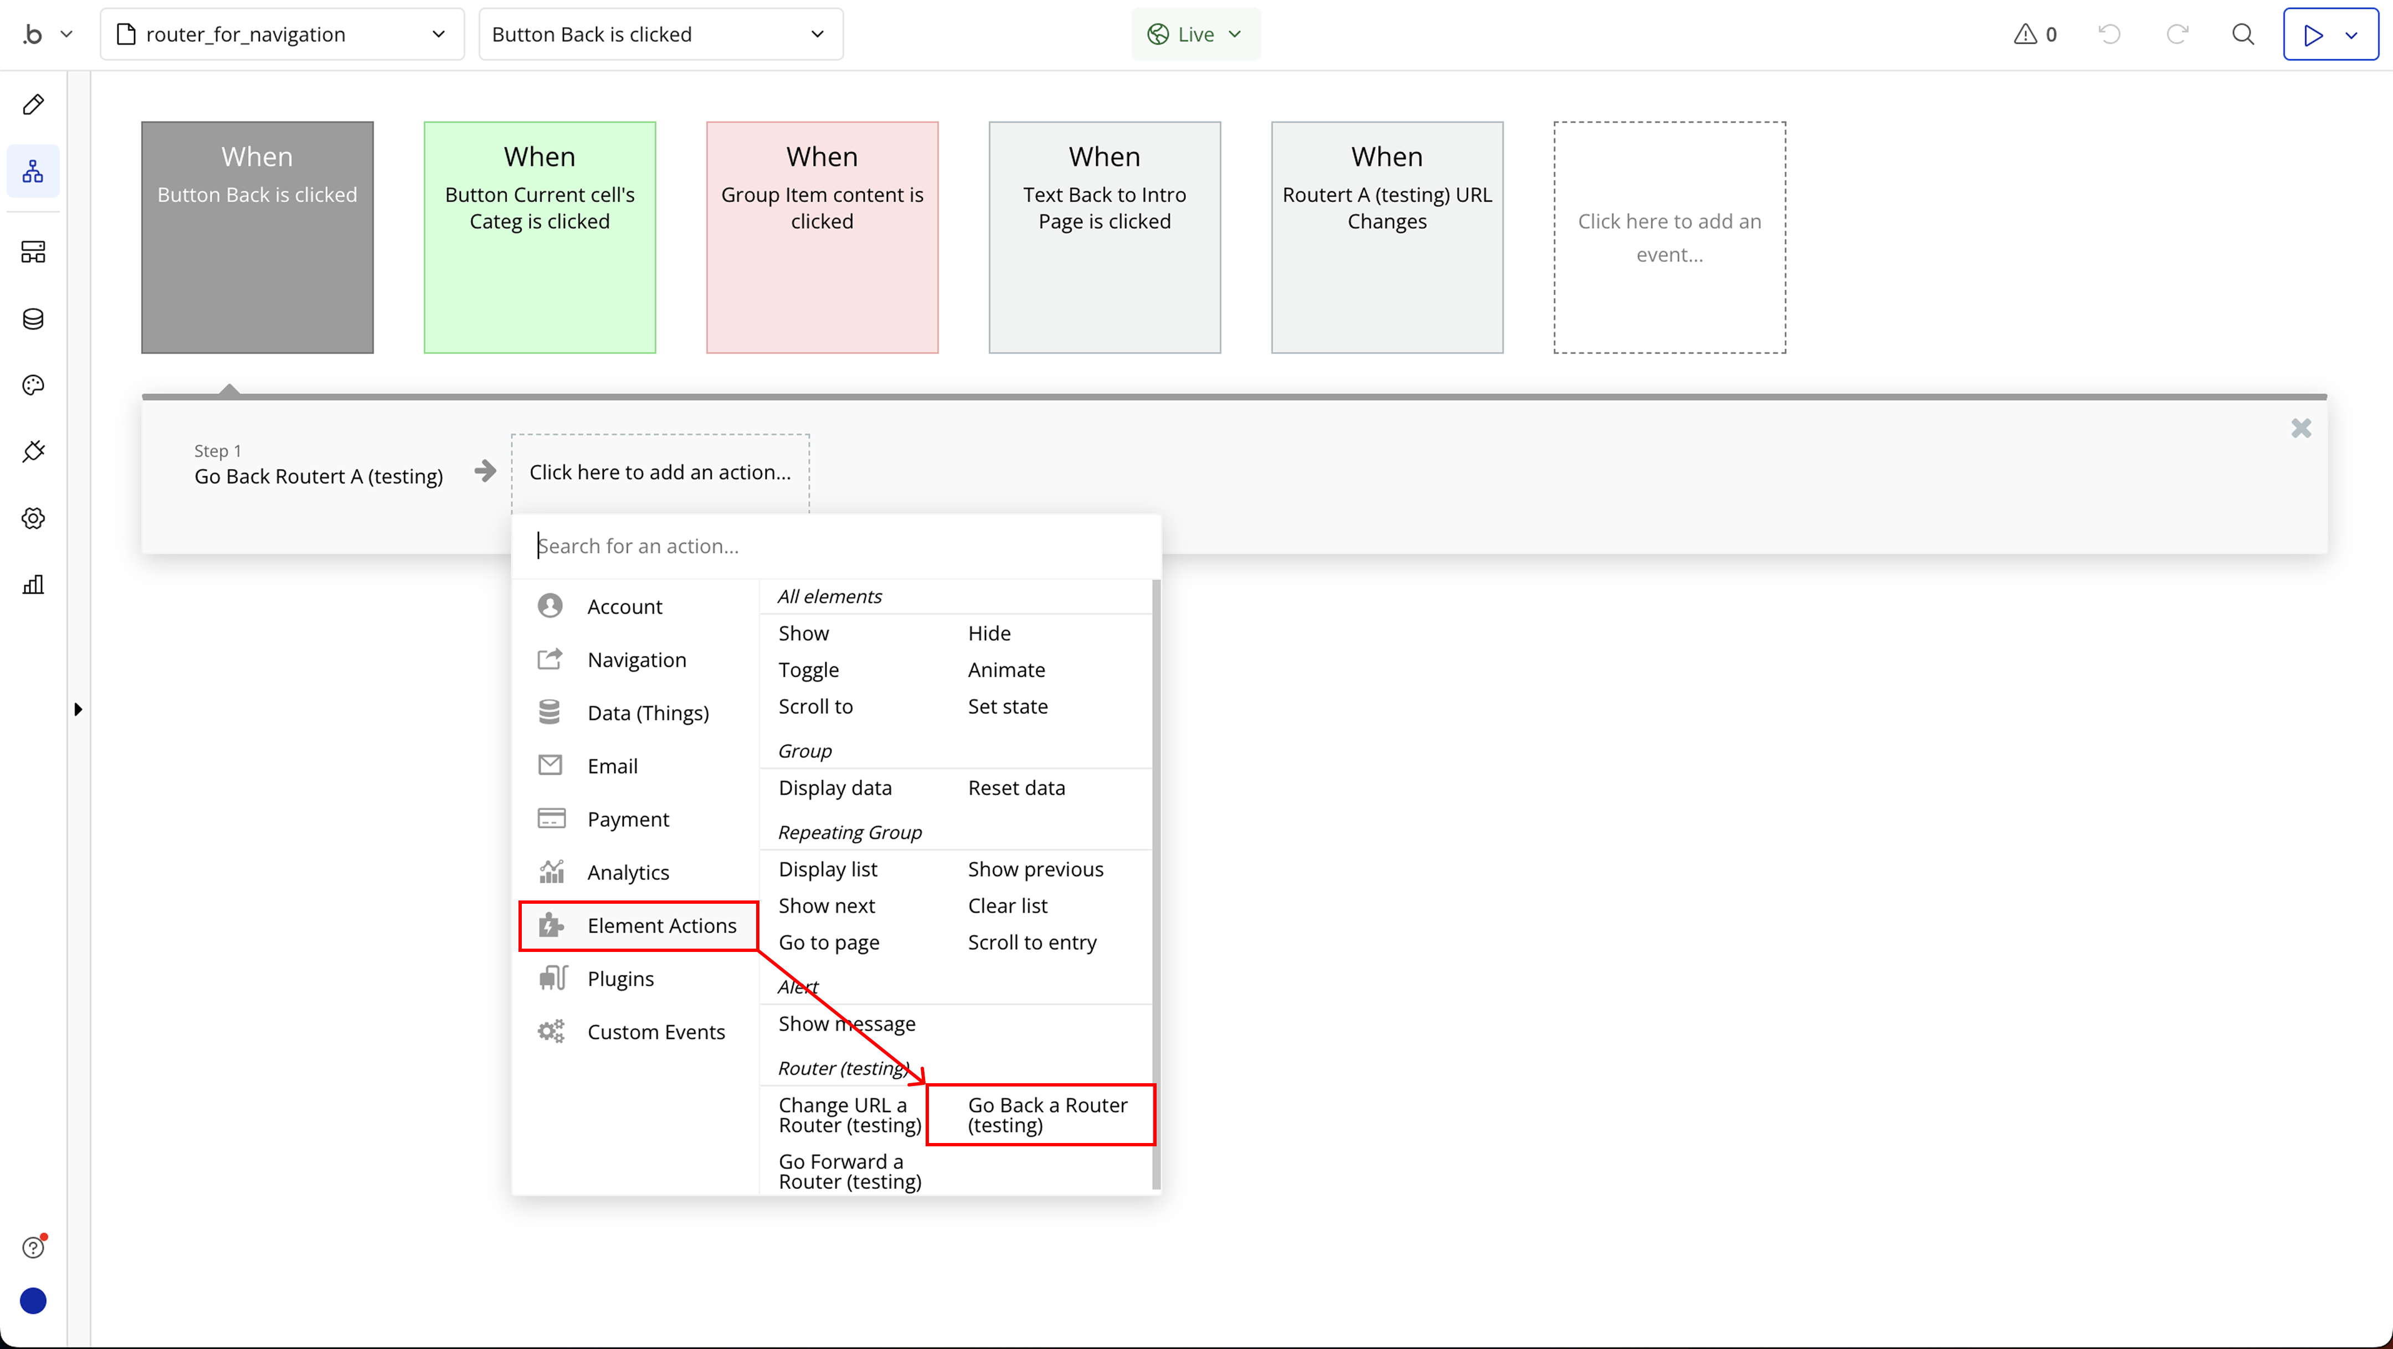Select the Navigation action category
2393x1349 pixels.
(x=636, y=660)
